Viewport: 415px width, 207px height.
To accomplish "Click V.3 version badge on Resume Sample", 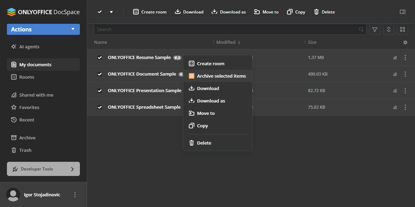I will click(177, 58).
